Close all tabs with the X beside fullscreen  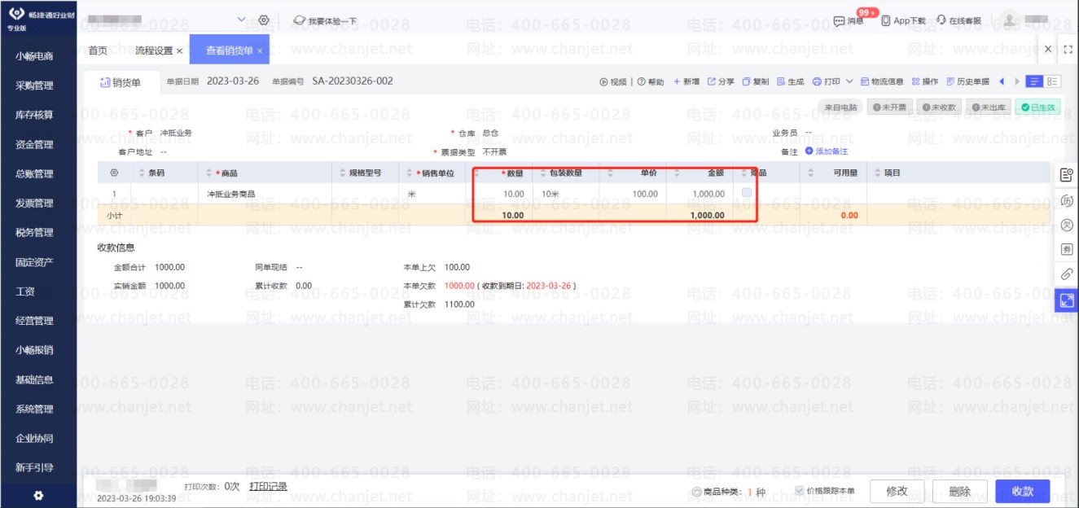(1048, 50)
